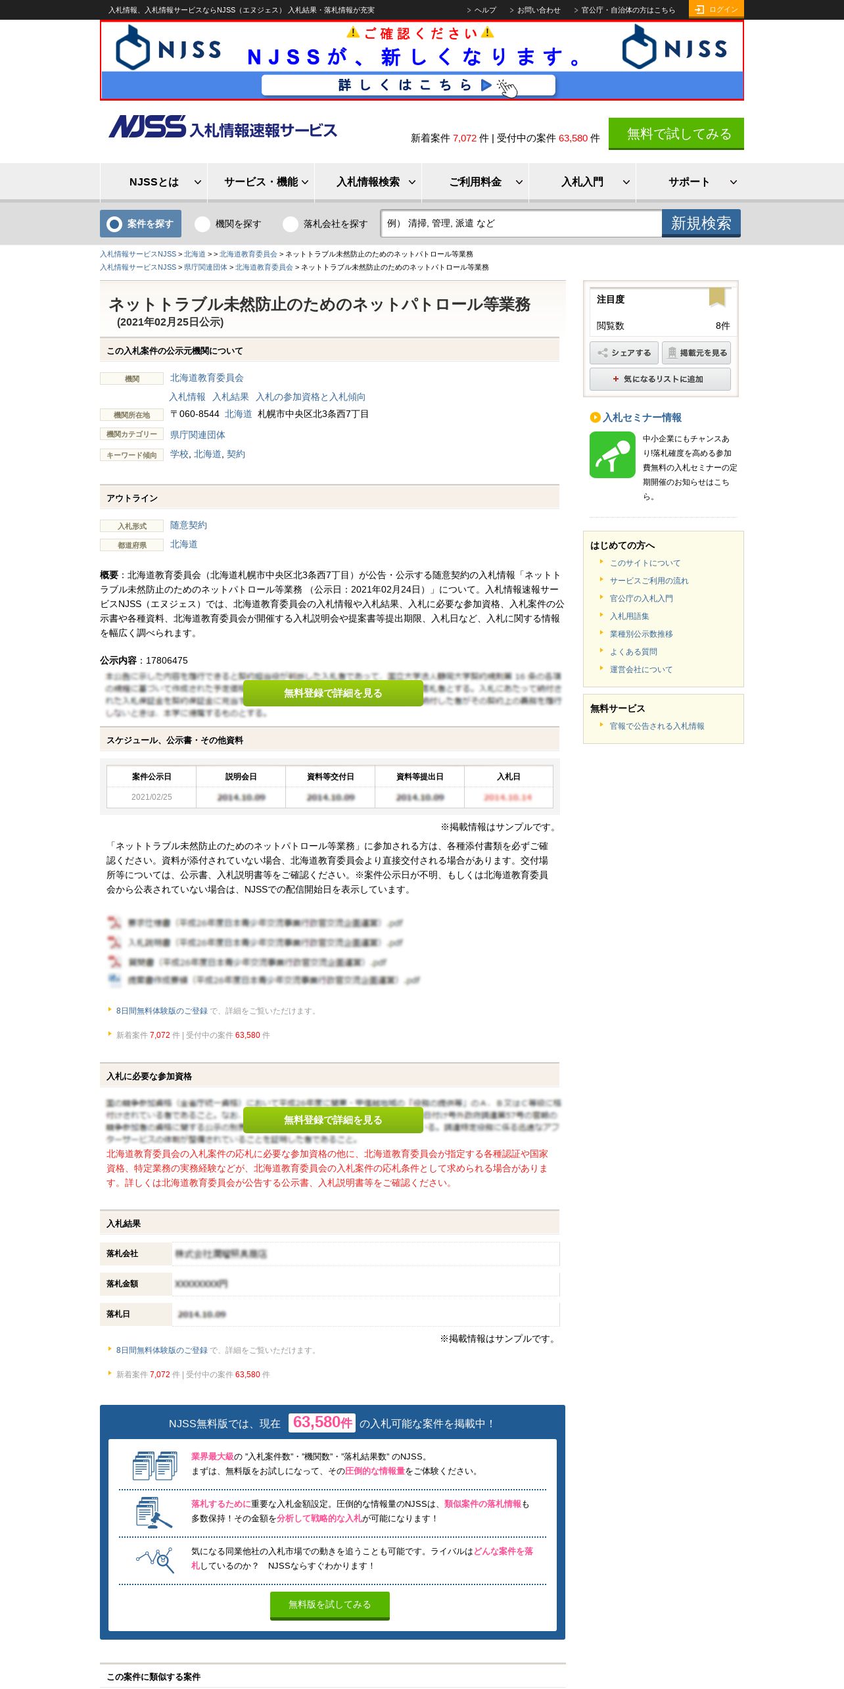This screenshot has width=844, height=1689.
Task: Expand the 入札情報検索 menu chevron
Action: [x=412, y=182]
